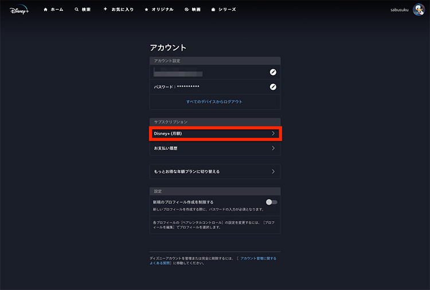
Task: Toggle 新規のプロフィール作成を制限する switch
Action: tap(271, 202)
